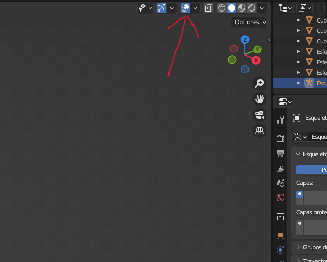This screenshot has height=262, width=327.
Task: Switch to solid viewport shading
Action: point(232,8)
